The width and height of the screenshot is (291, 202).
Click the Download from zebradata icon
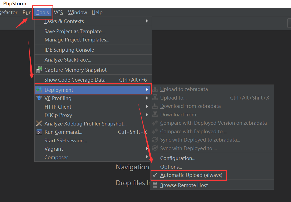(x=155, y=106)
